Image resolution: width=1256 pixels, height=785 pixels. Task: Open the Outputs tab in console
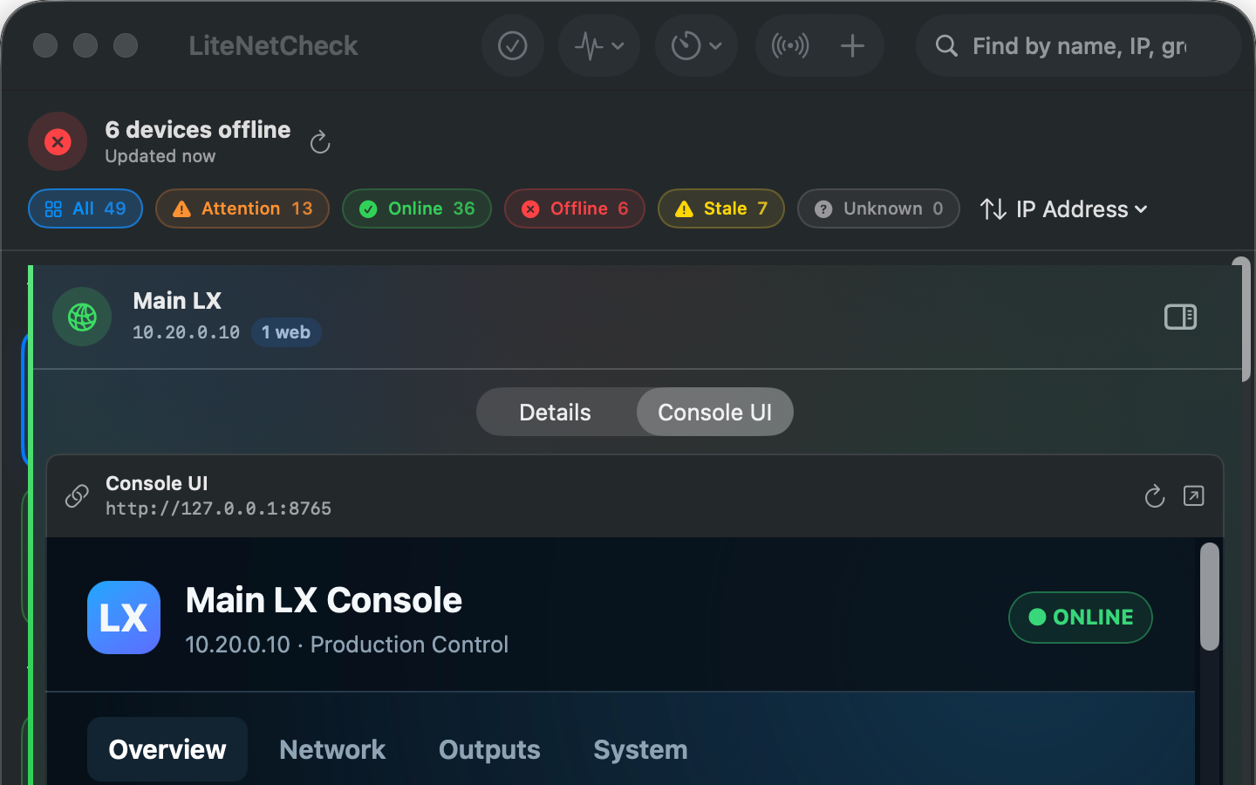tap(489, 749)
